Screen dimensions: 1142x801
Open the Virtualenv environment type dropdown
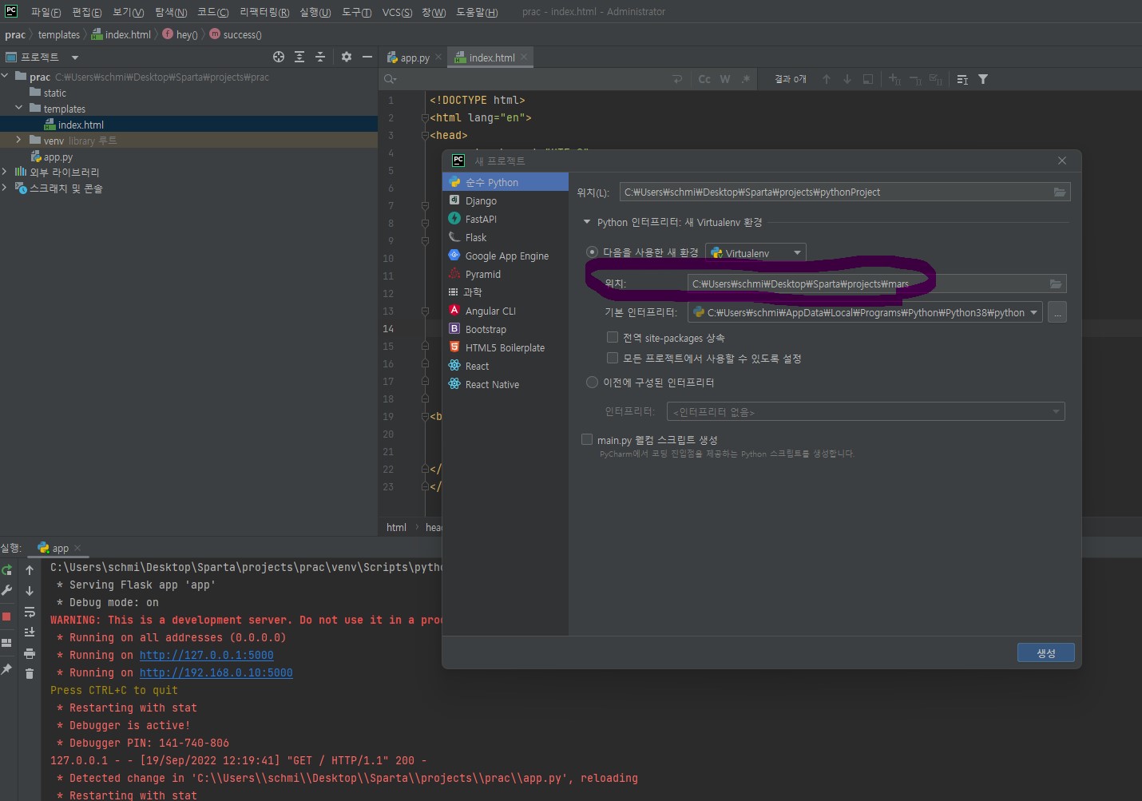tap(755, 253)
